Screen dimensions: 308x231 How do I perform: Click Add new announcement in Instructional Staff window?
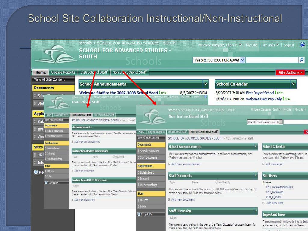pos(87,142)
